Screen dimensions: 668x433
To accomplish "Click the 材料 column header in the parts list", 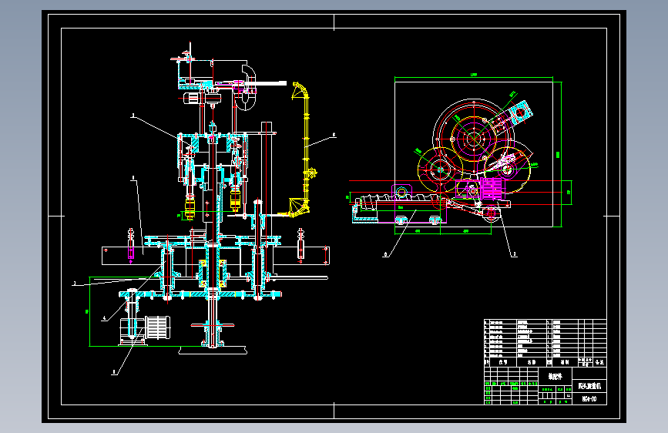I will click(565, 362).
